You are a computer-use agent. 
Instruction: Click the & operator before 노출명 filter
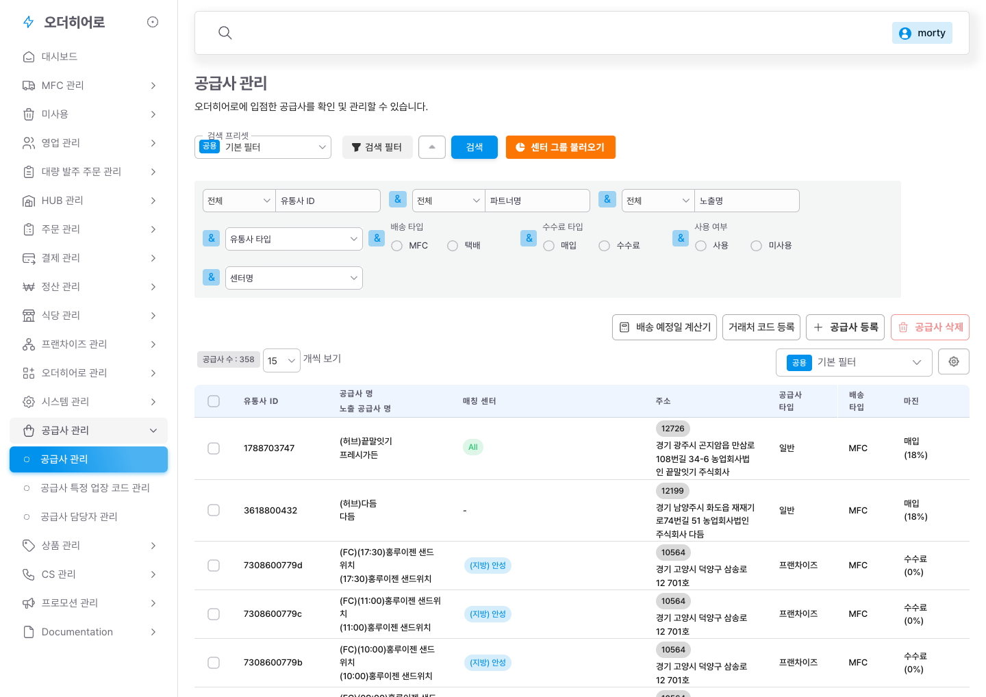pos(607,199)
